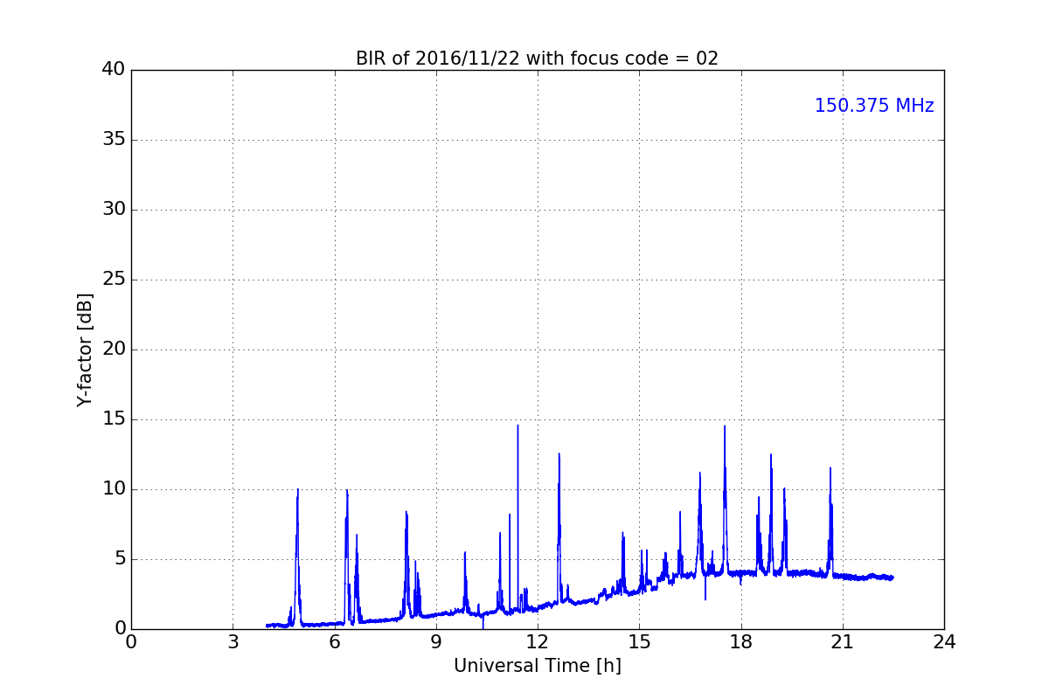Click the y-axis tick label '5'

pos(120,559)
